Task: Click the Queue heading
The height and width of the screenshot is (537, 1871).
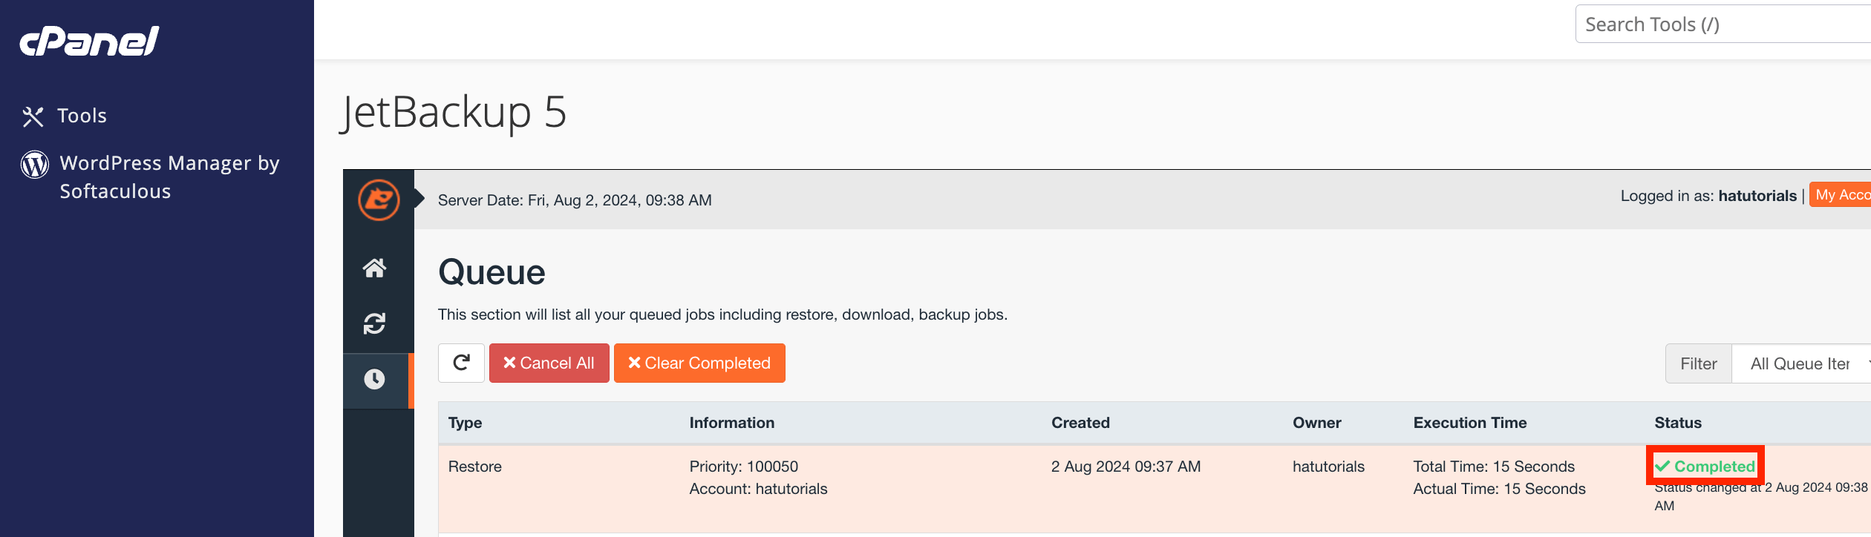Action: (492, 272)
